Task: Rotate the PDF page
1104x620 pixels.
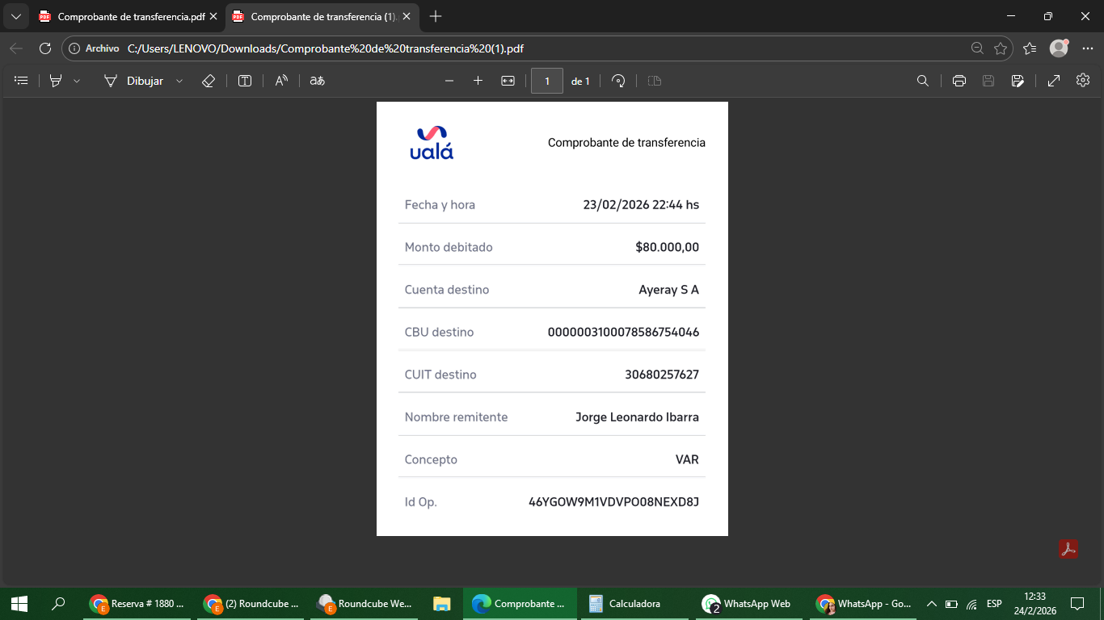Action: [x=618, y=81]
